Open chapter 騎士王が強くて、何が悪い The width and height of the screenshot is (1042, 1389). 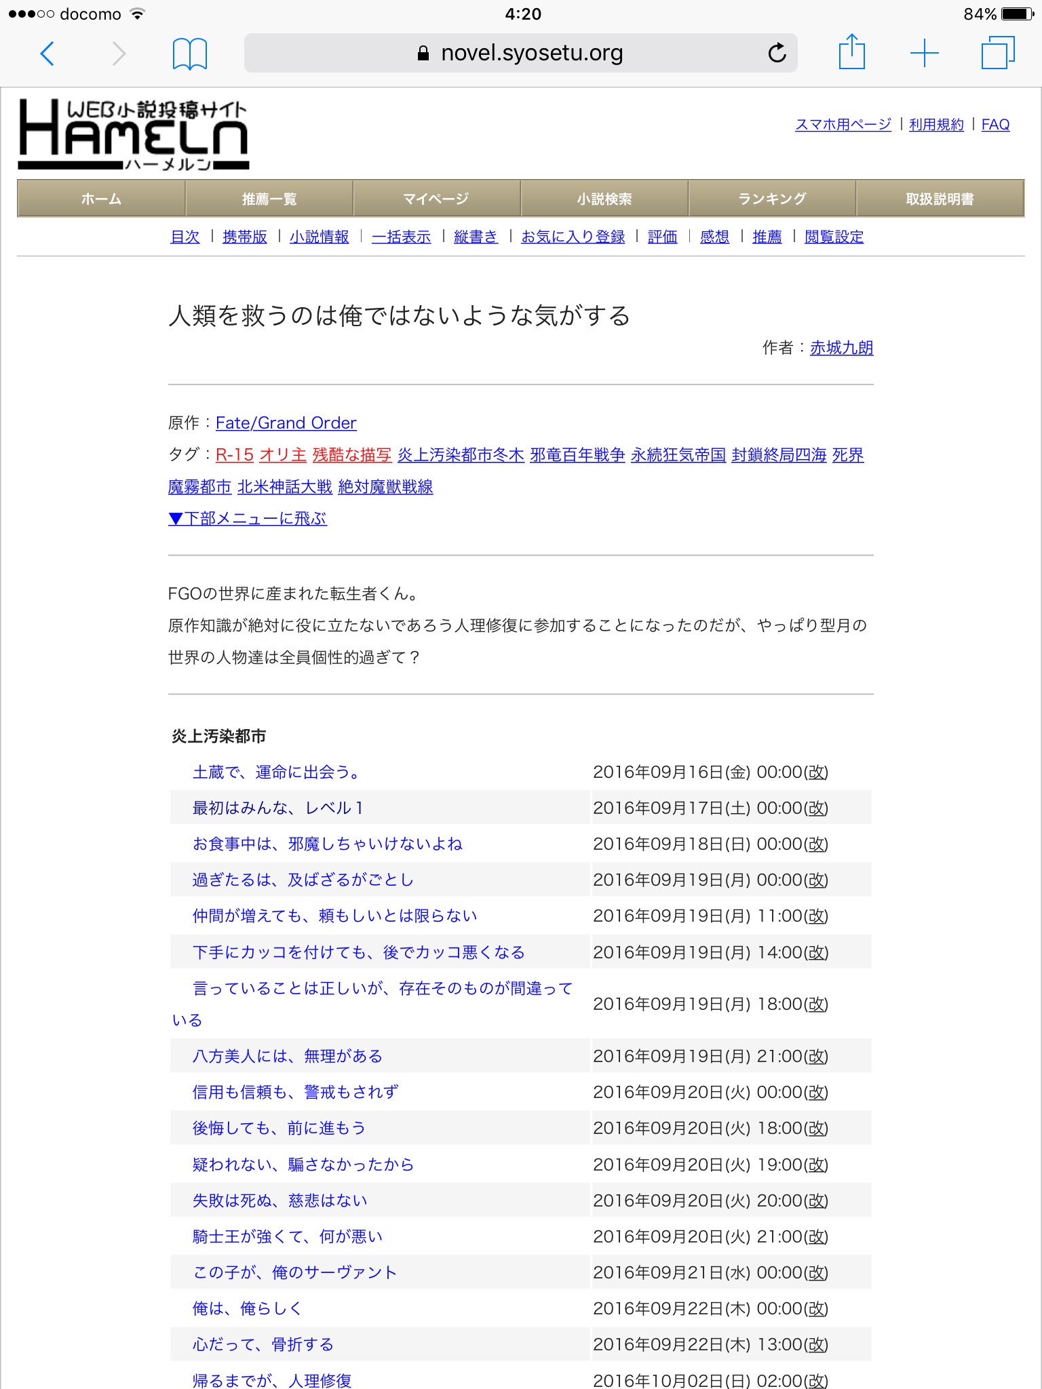[x=288, y=1237]
